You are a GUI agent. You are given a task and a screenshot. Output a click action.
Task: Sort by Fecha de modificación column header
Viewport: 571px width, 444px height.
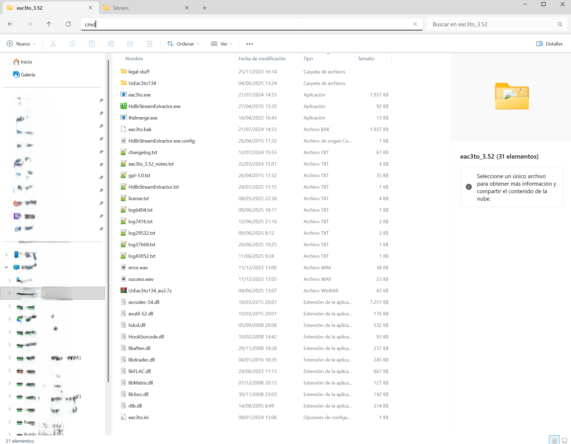[262, 59]
